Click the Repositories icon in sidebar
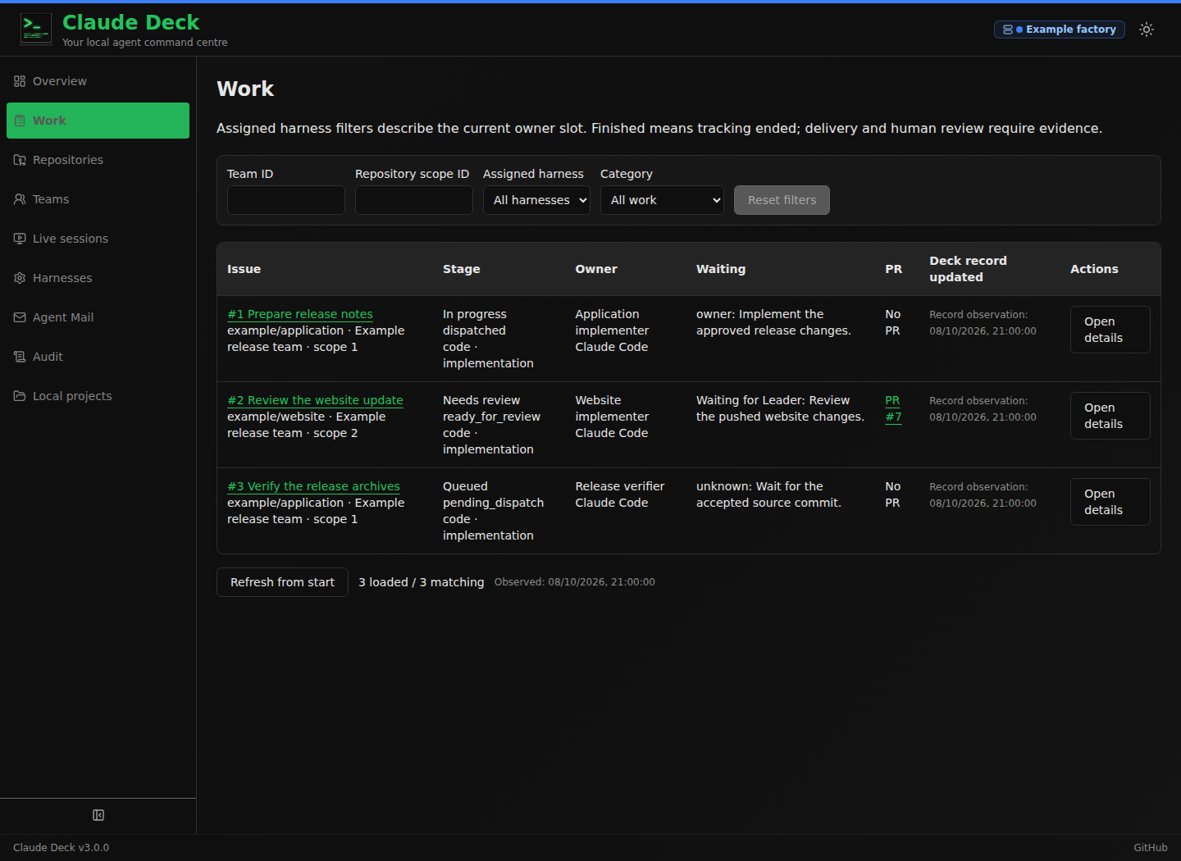1181x861 pixels. 20,160
